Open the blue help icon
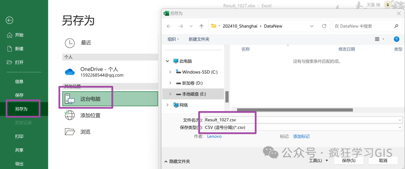405x169 pixels. pos(396,39)
